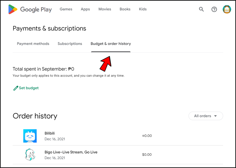Select the Budget & order history tab
236x168 pixels.
coord(111,44)
